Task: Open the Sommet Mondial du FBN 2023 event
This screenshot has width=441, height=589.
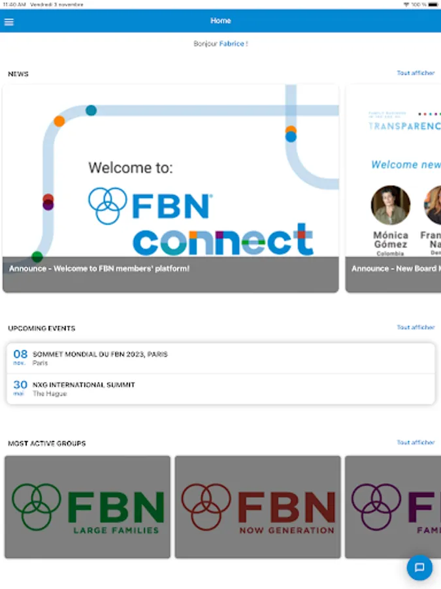Action: [x=221, y=358]
